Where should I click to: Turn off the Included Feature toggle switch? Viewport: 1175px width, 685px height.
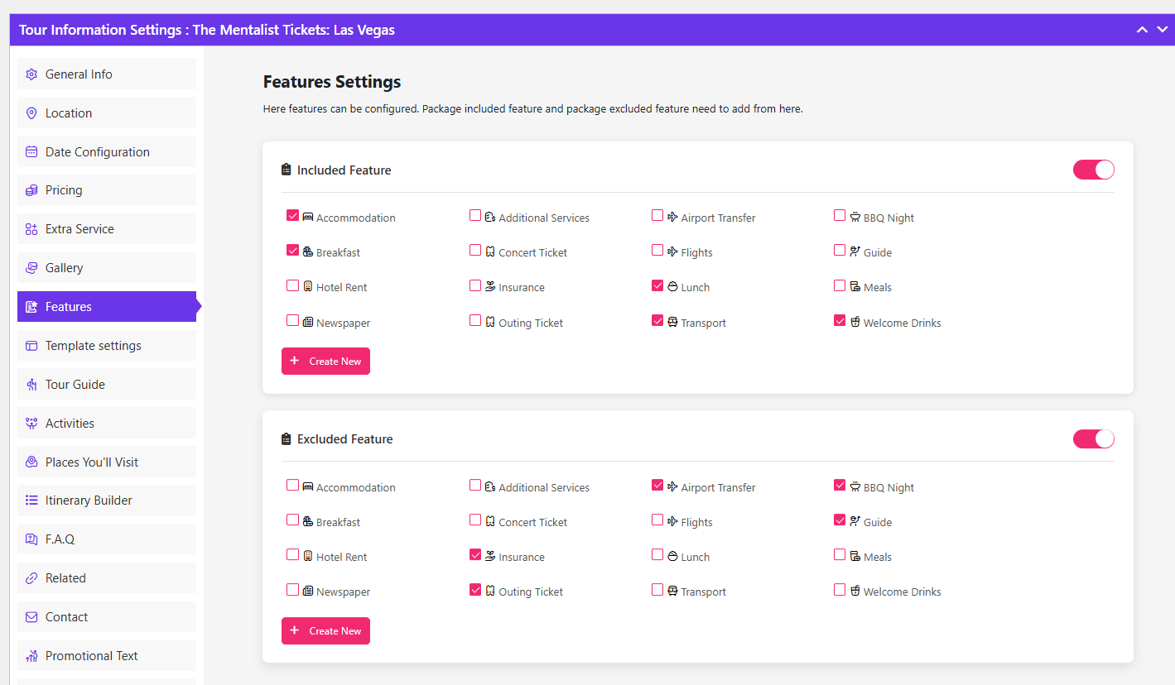point(1093,170)
